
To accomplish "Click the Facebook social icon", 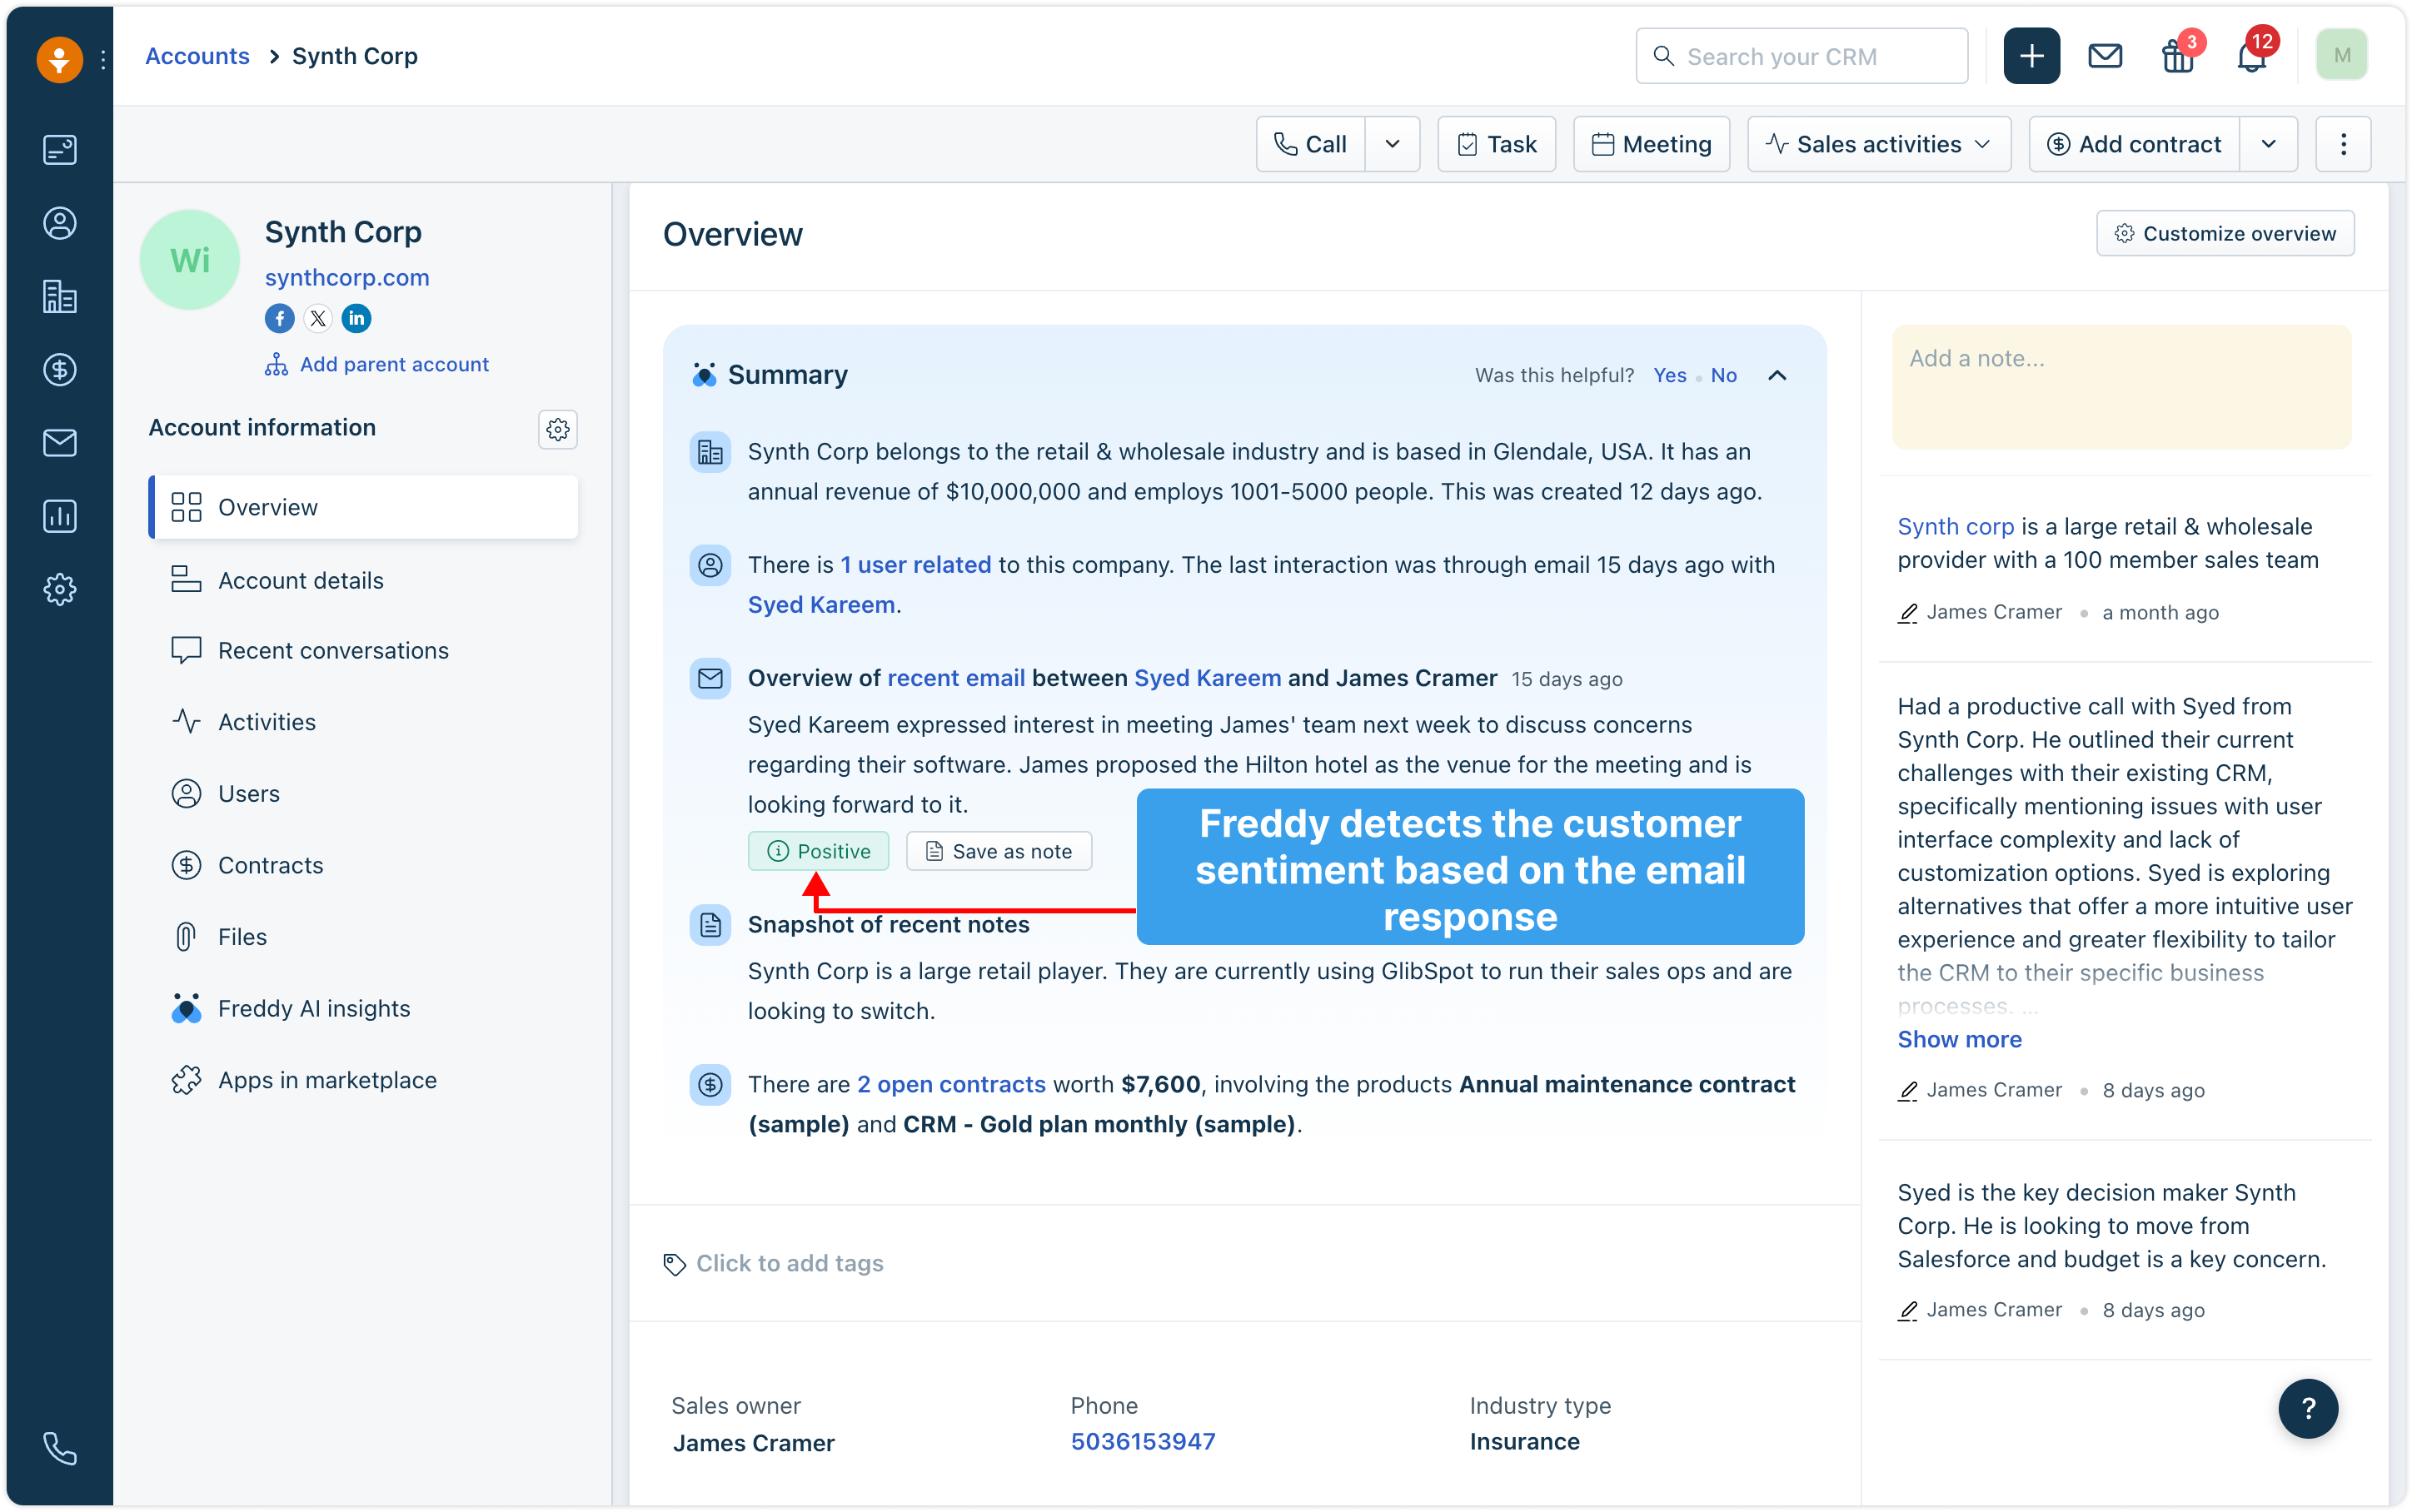I will coord(279,318).
